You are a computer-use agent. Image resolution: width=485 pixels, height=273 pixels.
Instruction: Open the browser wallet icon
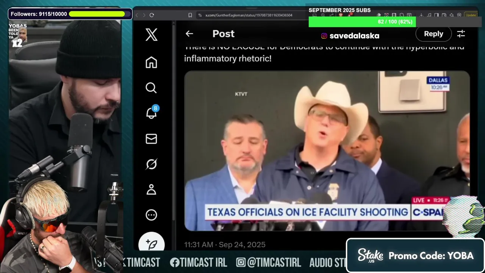click(x=444, y=15)
